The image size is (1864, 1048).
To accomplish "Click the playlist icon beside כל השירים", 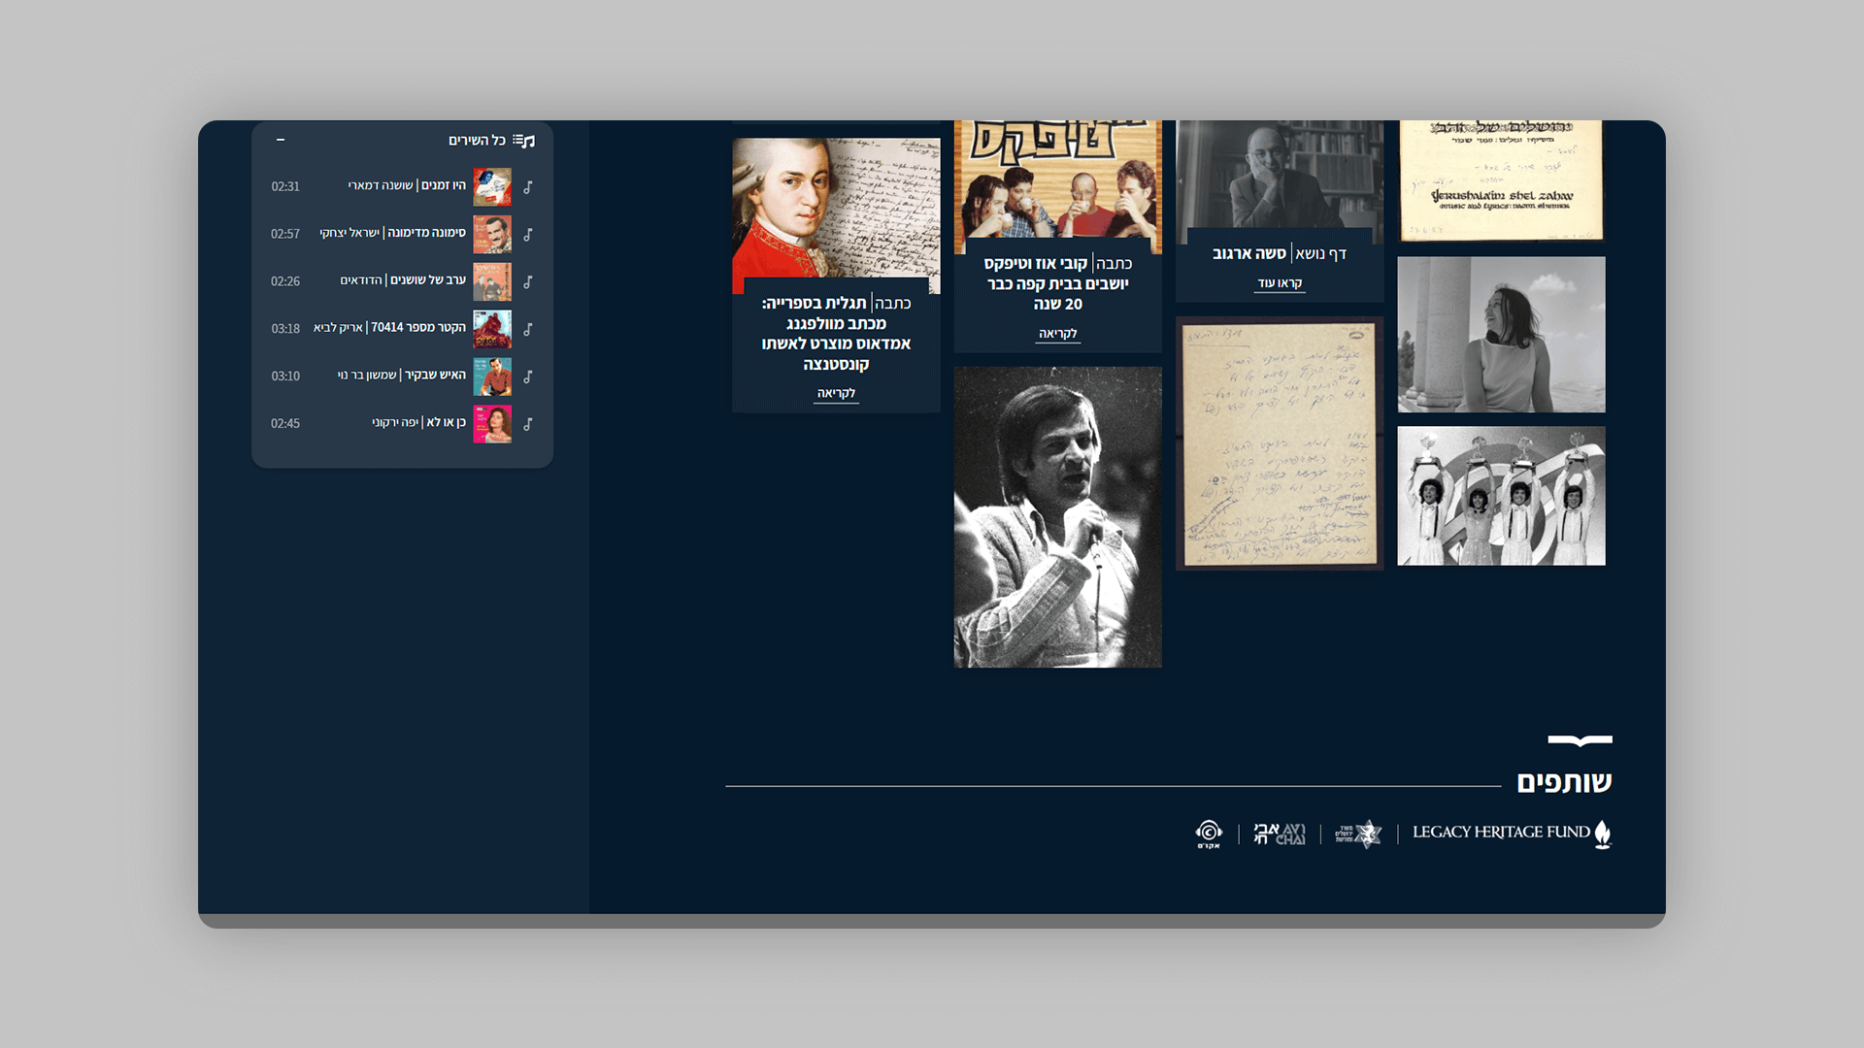I will pos(524,141).
